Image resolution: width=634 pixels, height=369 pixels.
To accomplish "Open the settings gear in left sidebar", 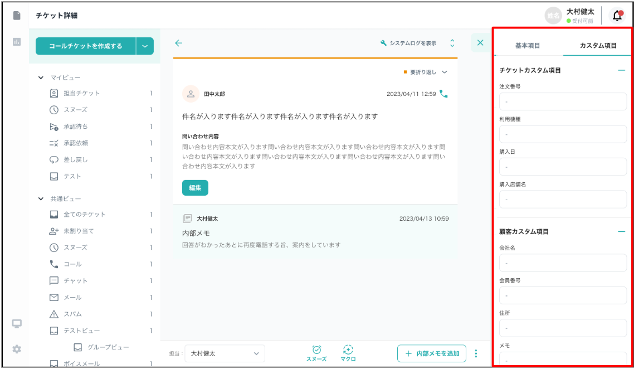I will point(17,349).
